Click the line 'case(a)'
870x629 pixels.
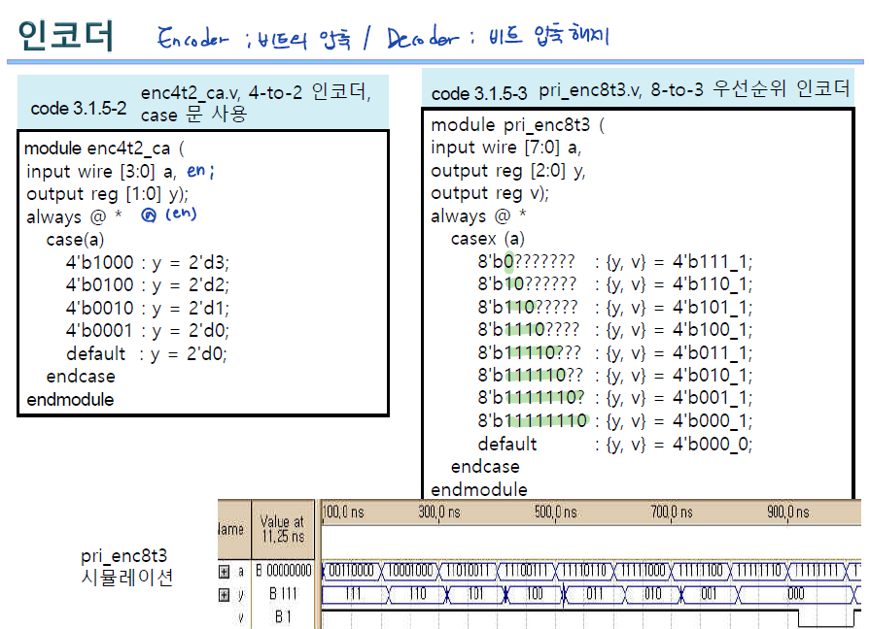pyautogui.click(x=75, y=240)
